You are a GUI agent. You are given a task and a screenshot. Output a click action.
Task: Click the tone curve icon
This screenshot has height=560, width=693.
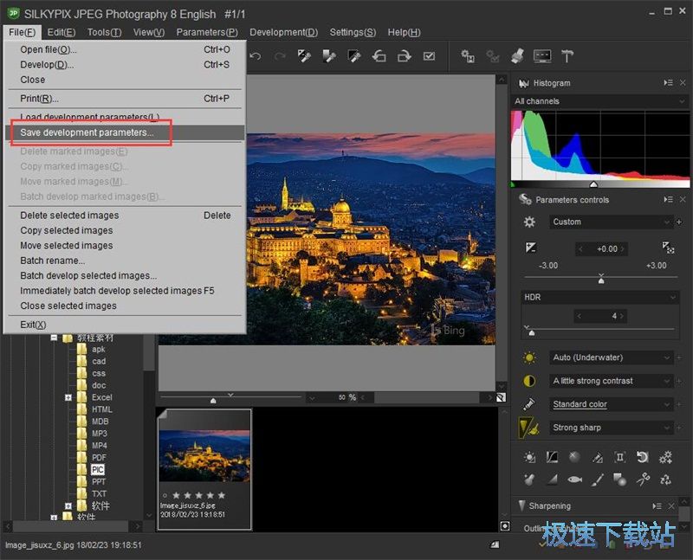click(552, 457)
